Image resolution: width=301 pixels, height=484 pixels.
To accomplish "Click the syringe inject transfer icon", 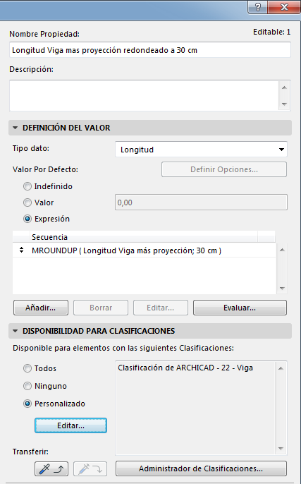I will click(x=90, y=469).
